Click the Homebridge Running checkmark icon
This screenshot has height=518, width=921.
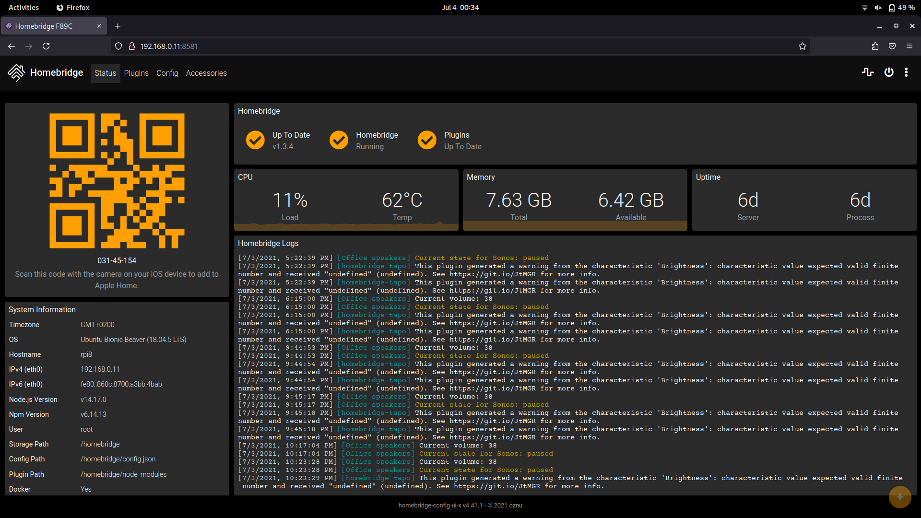tap(339, 140)
